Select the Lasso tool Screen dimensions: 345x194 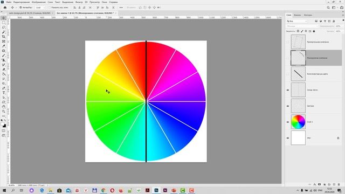coord(4,27)
